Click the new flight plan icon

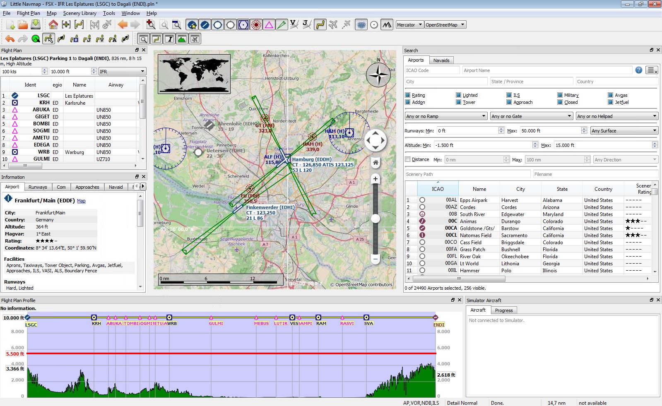pyautogui.click(x=10, y=25)
